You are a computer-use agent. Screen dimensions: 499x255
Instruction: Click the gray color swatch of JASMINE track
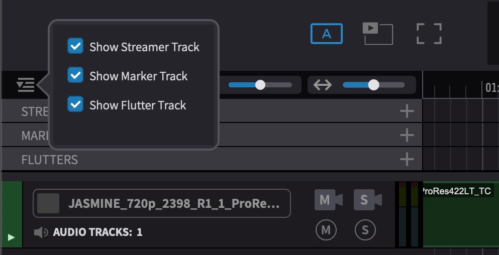[48, 203]
